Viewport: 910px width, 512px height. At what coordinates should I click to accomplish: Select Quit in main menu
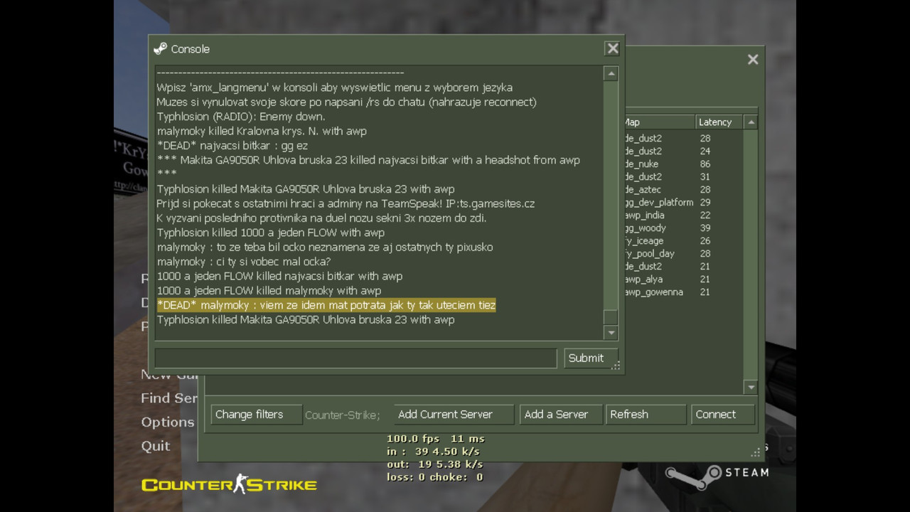pos(156,446)
